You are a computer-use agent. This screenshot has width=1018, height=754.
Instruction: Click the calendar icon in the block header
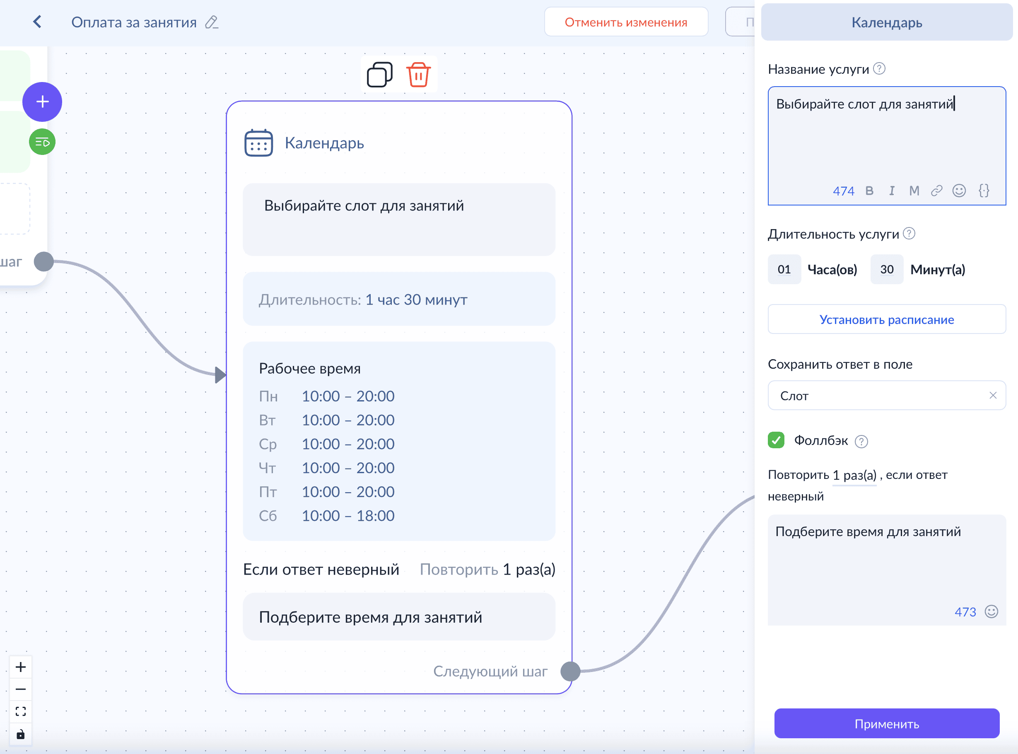259,143
